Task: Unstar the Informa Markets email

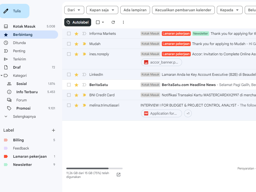Action: coord(76,34)
